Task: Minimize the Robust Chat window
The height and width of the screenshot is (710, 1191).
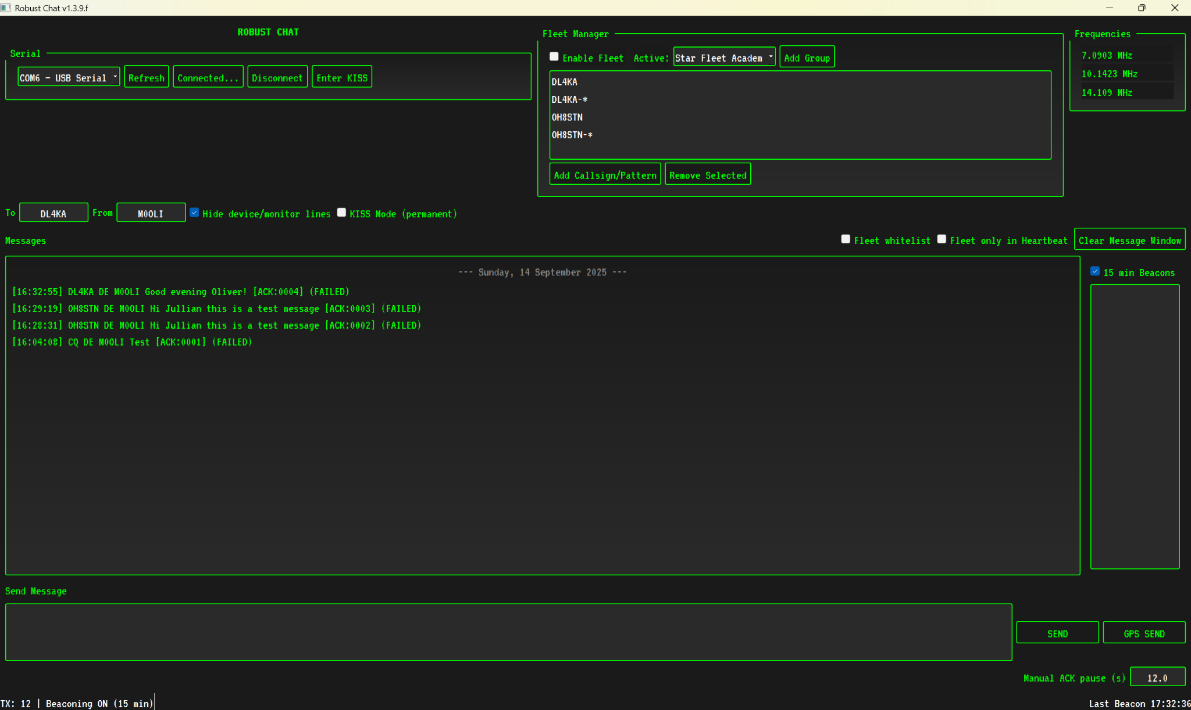Action: [1109, 8]
